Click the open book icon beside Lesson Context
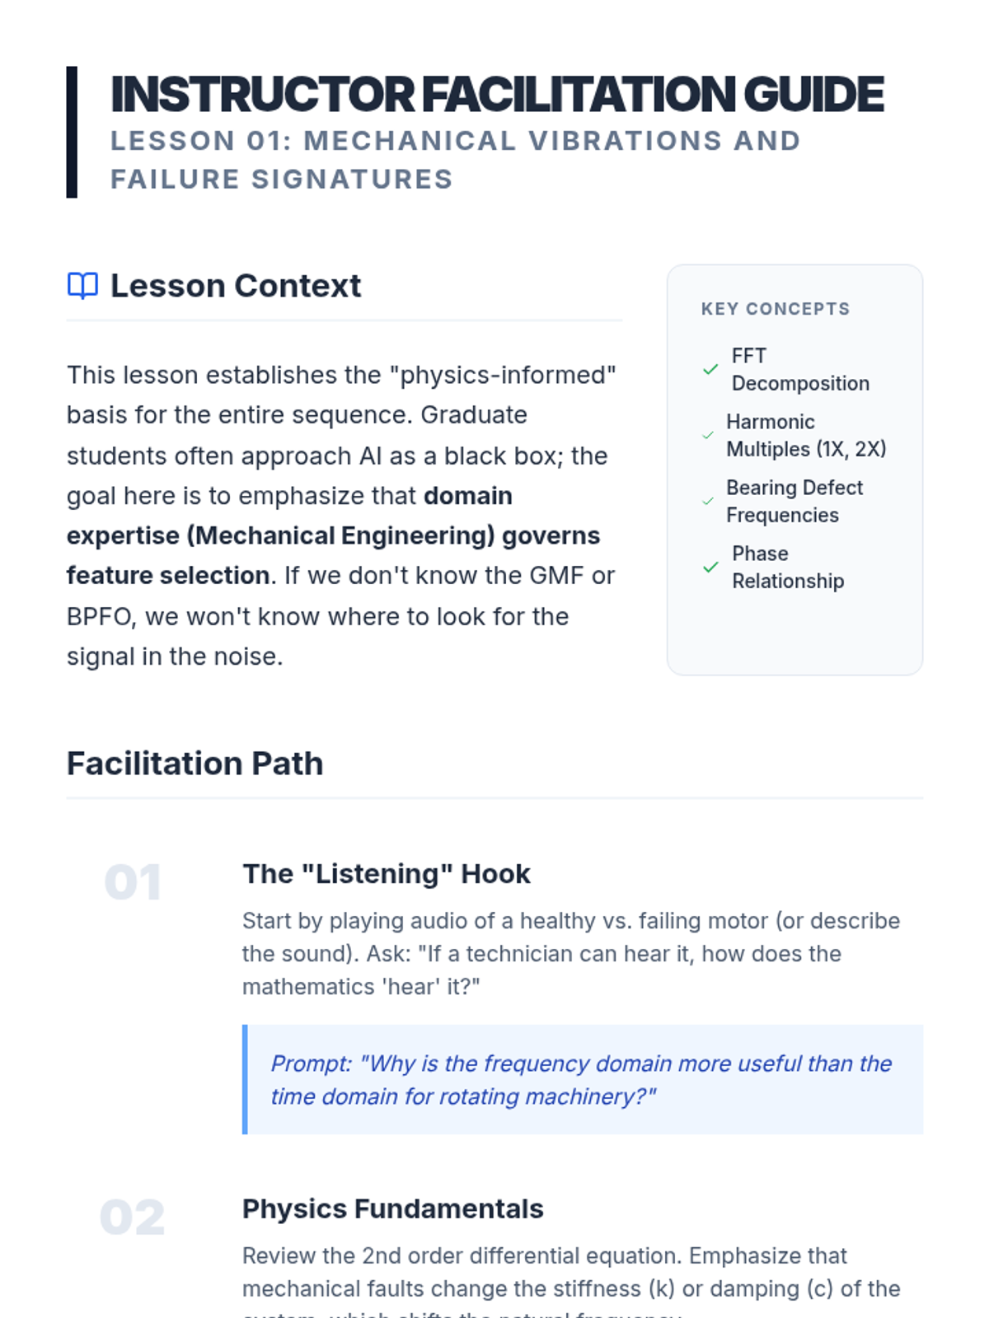The height and width of the screenshot is (1318, 989). pos(82,286)
